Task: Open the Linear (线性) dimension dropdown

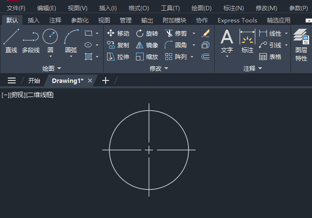Action: [287, 33]
